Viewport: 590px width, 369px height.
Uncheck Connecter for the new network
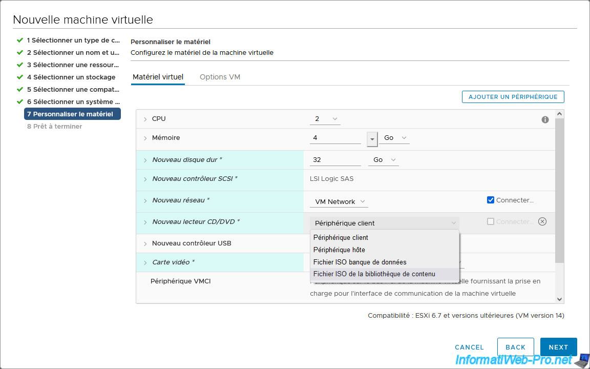[491, 200]
